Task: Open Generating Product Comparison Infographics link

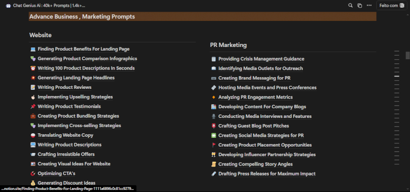Action: (x=87, y=59)
